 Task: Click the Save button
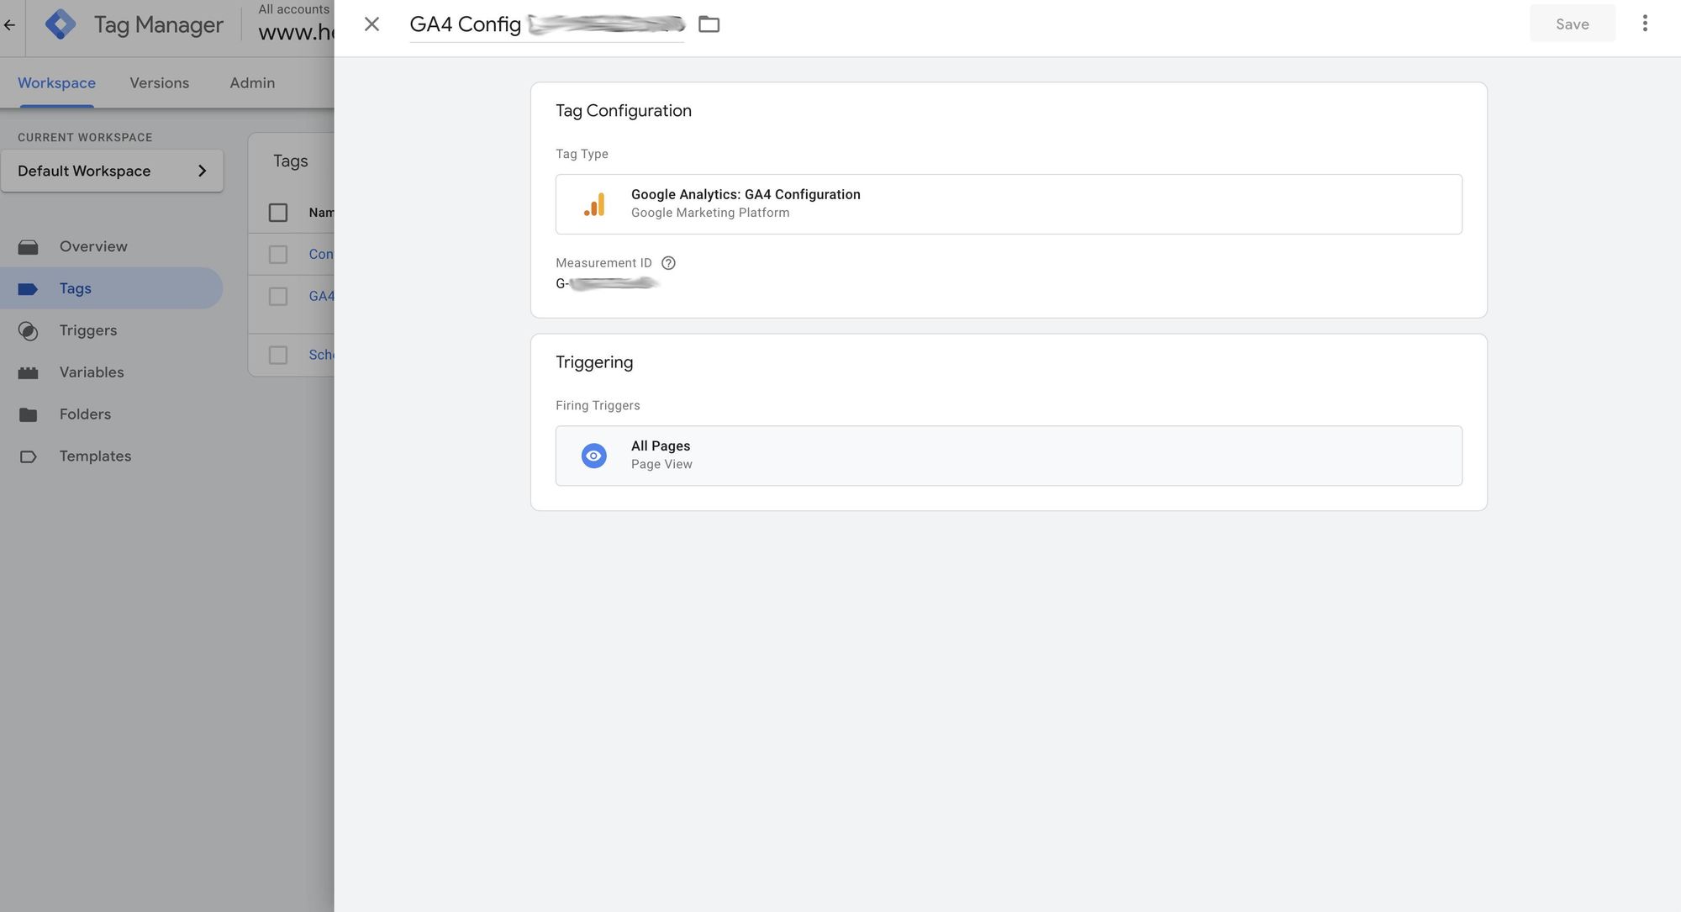(x=1572, y=24)
